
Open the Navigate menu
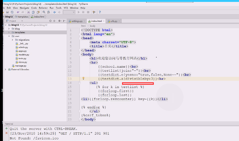(x=24, y=8)
